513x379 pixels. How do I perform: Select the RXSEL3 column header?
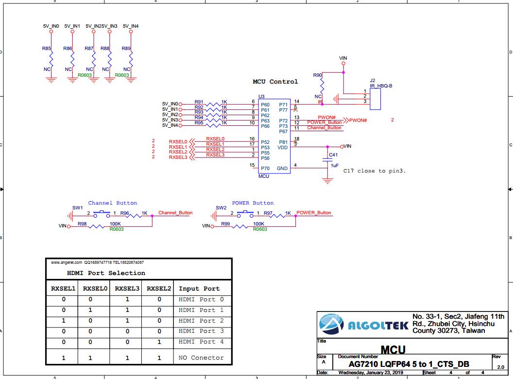(x=127, y=289)
